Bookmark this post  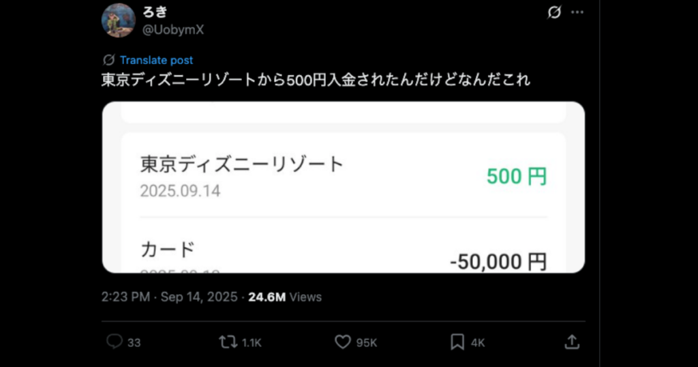pos(457,342)
